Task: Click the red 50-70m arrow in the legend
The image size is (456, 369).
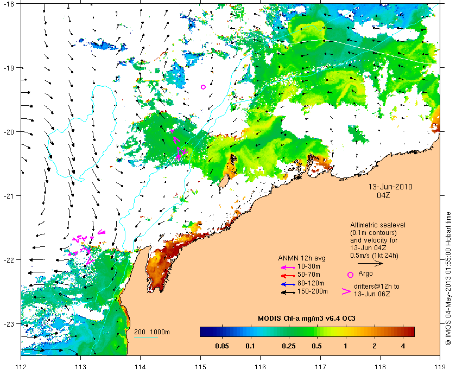Action: pos(288,276)
